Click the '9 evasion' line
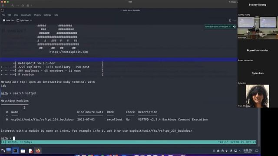 tap(26, 75)
